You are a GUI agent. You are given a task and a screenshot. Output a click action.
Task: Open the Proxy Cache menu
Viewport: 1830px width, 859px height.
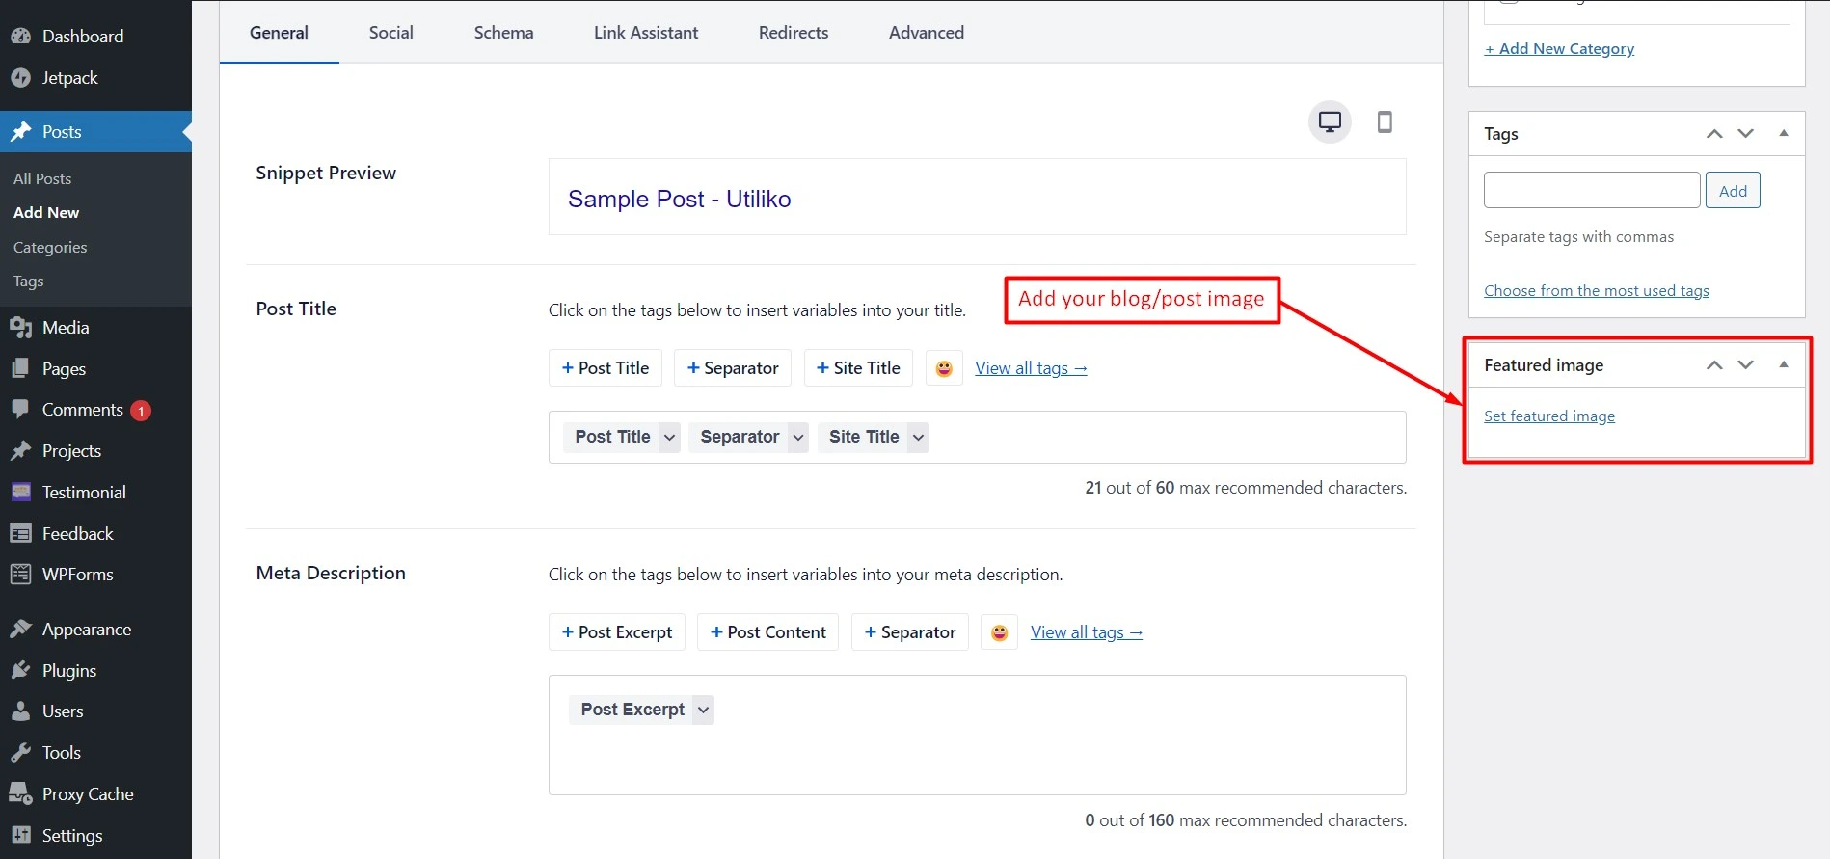(88, 794)
